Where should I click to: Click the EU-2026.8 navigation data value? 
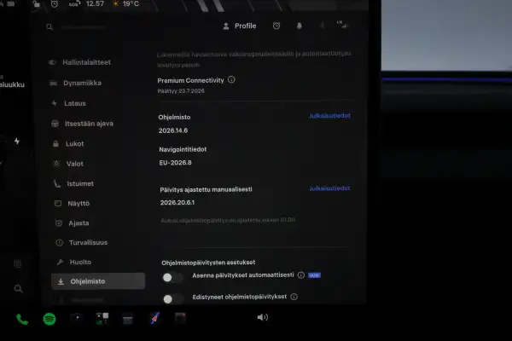[x=175, y=163]
